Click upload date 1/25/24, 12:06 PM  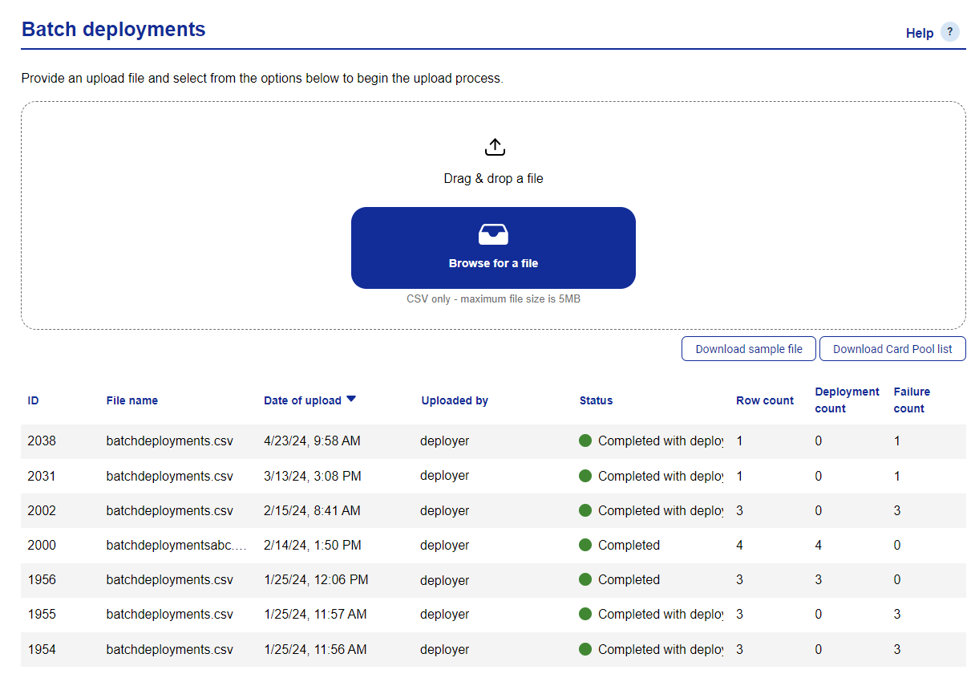[316, 579]
